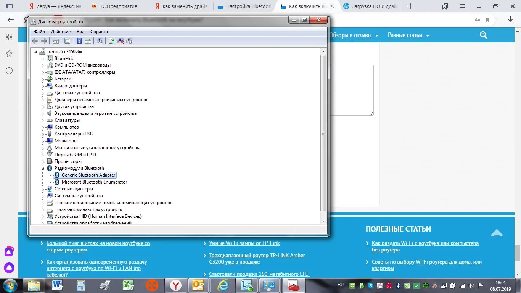The width and height of the screenshot is (521, 293).
Task: Click the RU language indicator
Action: pos(341,285)
